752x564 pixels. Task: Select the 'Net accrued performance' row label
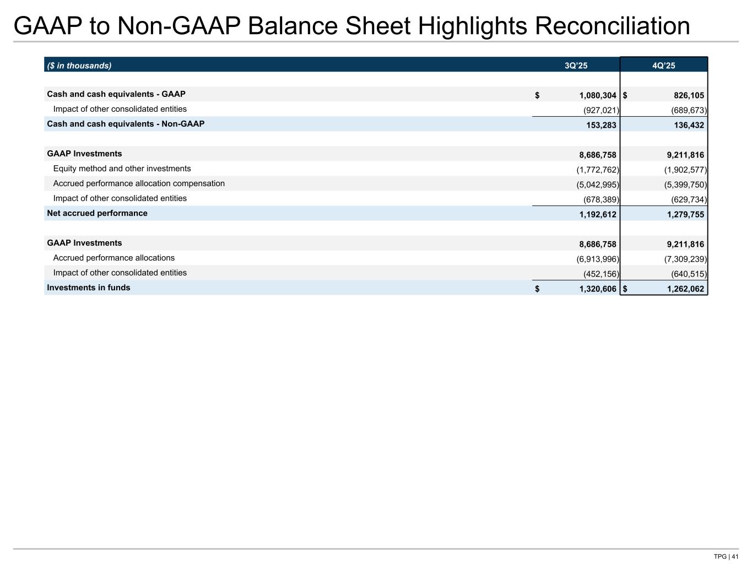click(97, 213)
